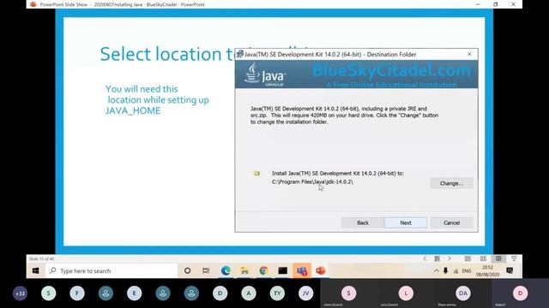Go to previous slide arrow in status bar
The width and height of the screenshot is (549, 308).
pos(425,258)
